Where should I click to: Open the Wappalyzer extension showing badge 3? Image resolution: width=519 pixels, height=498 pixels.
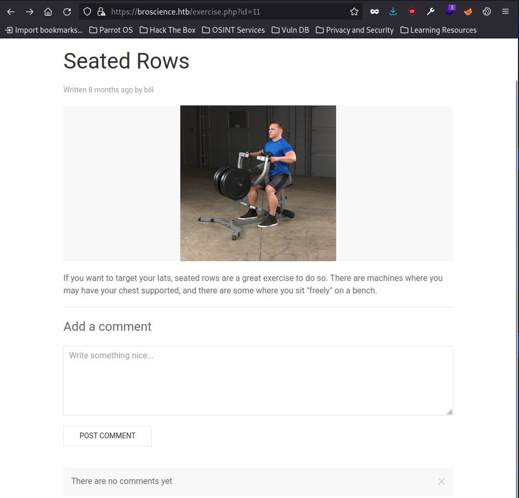coord(449,11)
